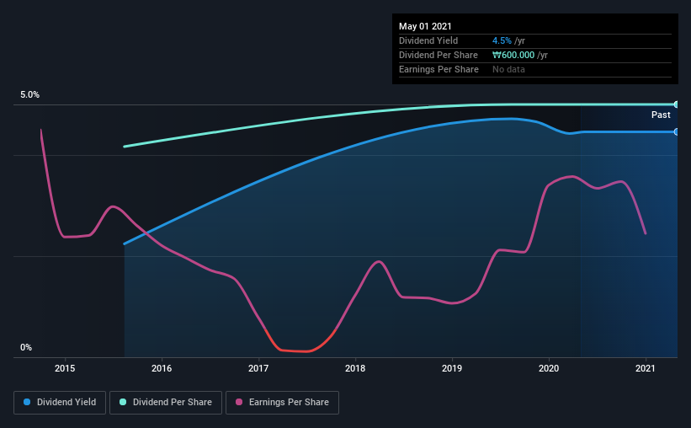
Task: Select the 2021 x-axis label
Action: point(646,368)
